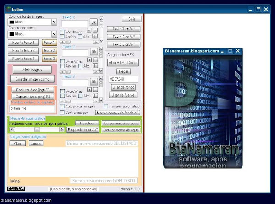The height and width of the screenshot is (204, 275).
Task: Click the minus button in Texto 3 group
Action: pyautogui.click(x=95, y=90)
